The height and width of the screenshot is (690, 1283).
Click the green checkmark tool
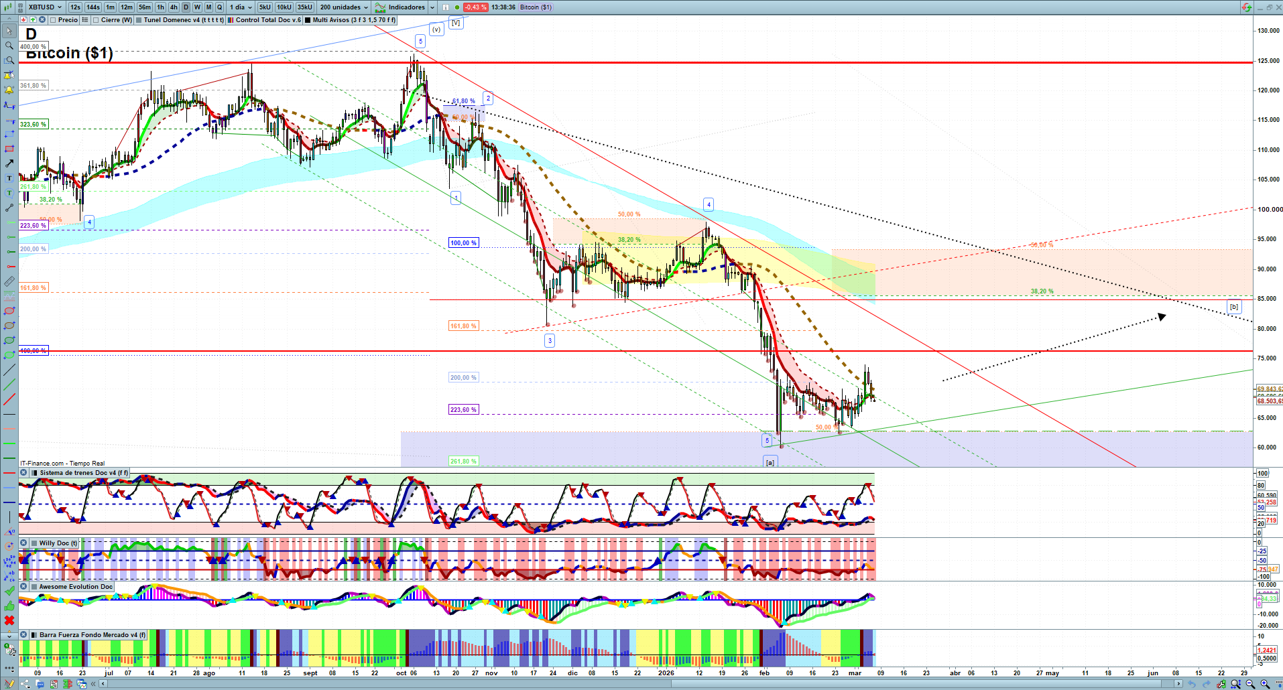(9, 591)
